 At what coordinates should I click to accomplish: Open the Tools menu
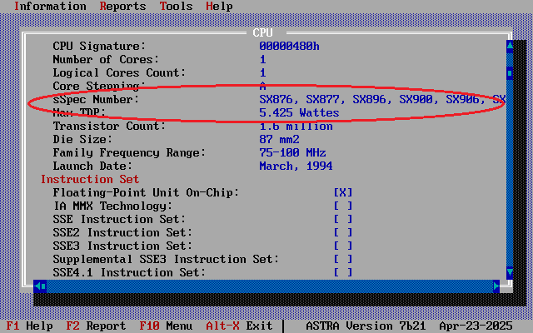[176, 6]
